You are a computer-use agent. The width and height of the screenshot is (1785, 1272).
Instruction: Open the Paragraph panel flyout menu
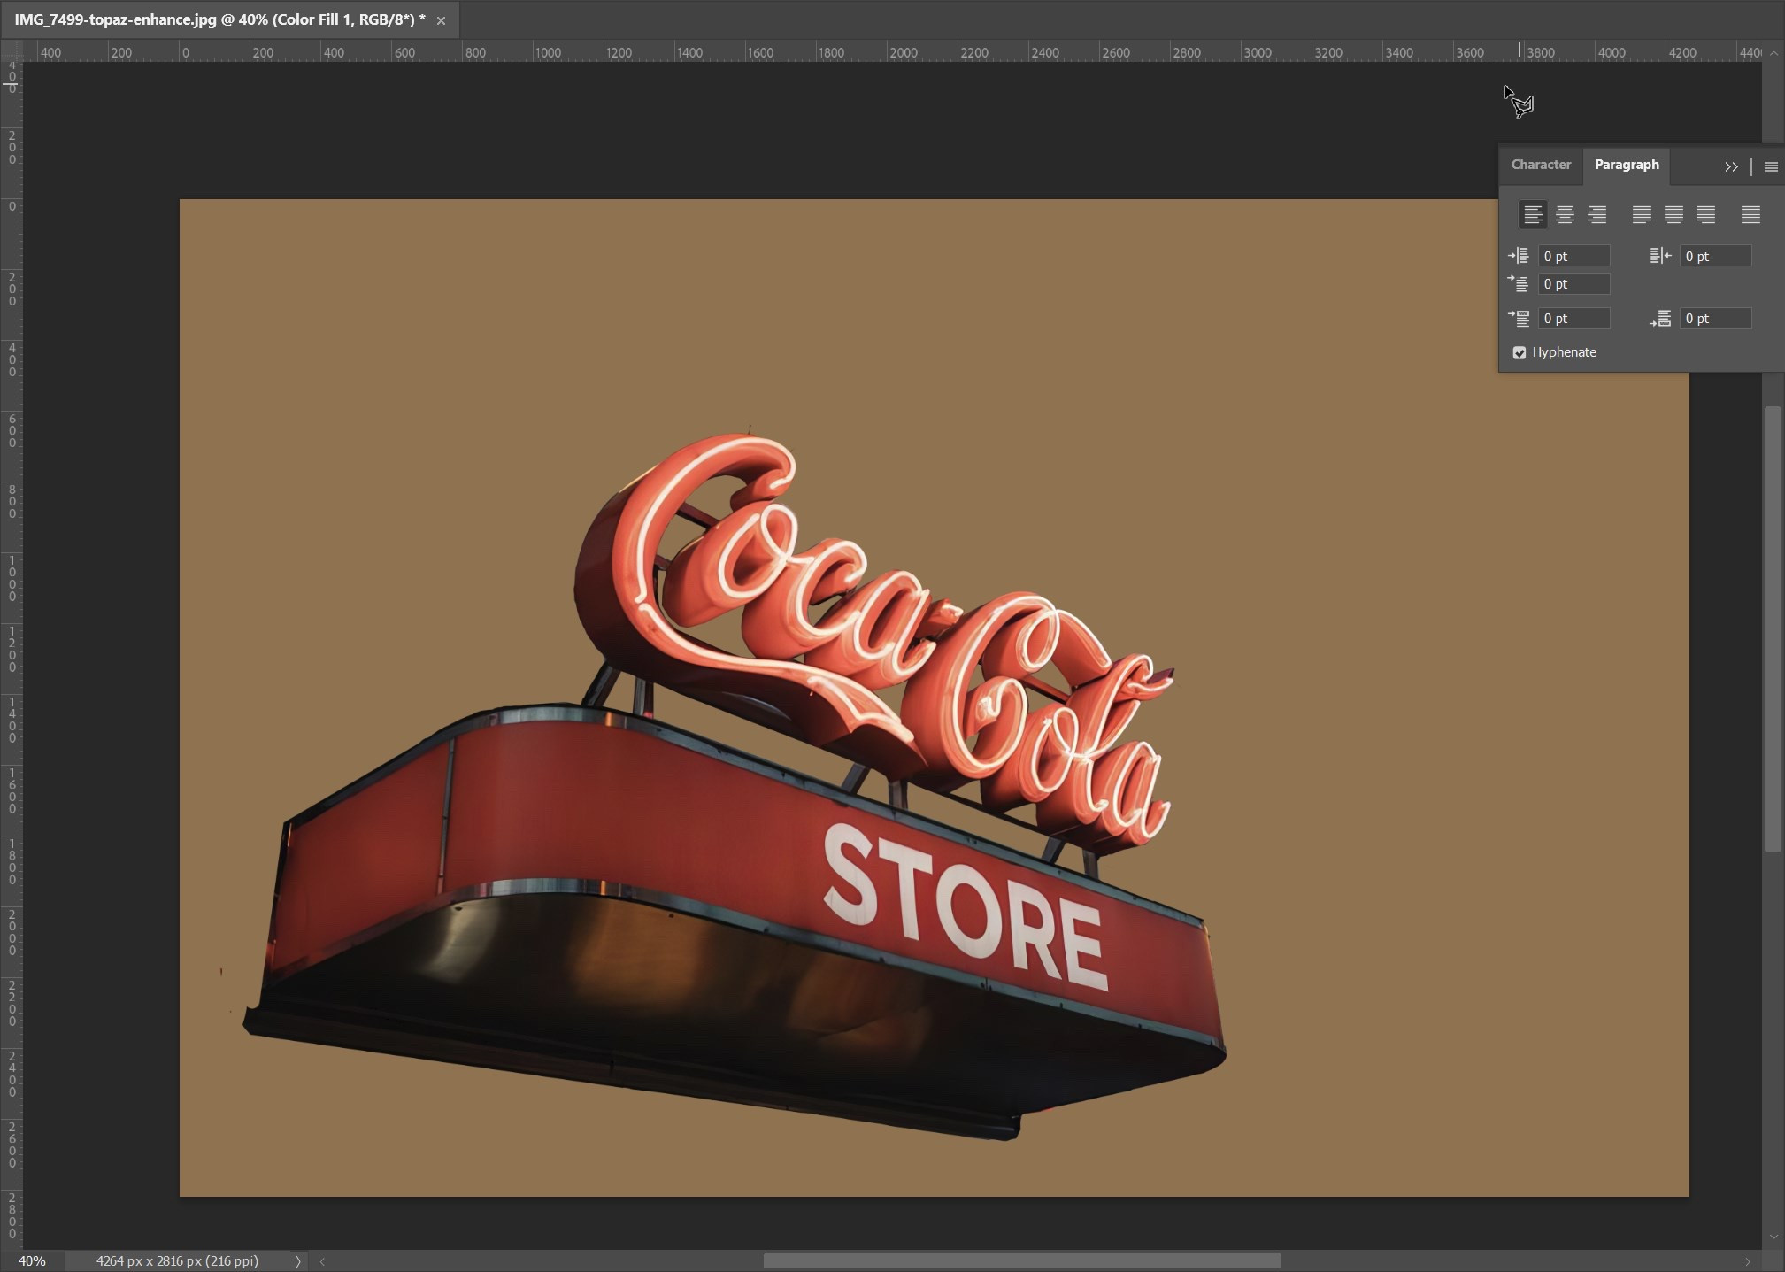(1771, 166)
